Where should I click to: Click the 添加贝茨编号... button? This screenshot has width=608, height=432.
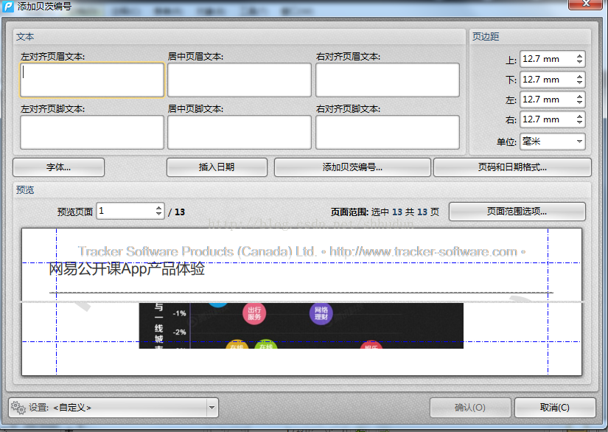352,167
